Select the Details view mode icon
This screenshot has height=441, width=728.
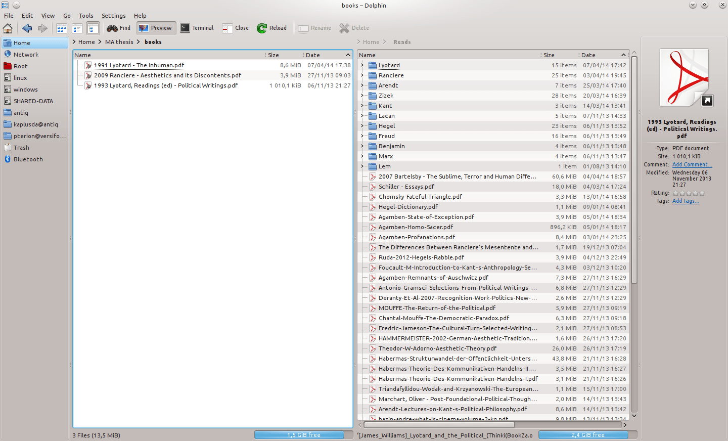click(93, 28)
